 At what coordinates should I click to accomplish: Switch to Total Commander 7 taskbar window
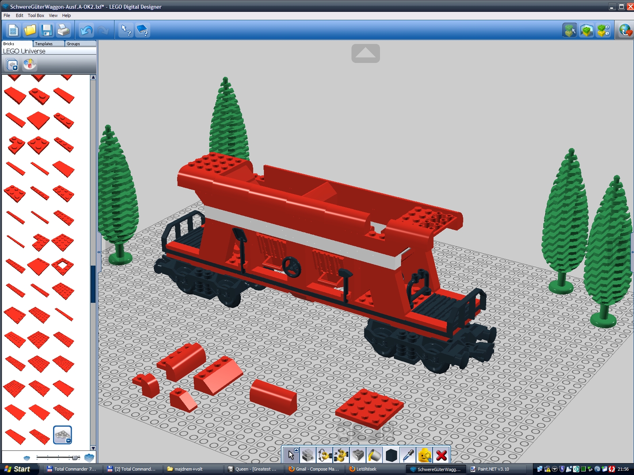coord(72,469)
